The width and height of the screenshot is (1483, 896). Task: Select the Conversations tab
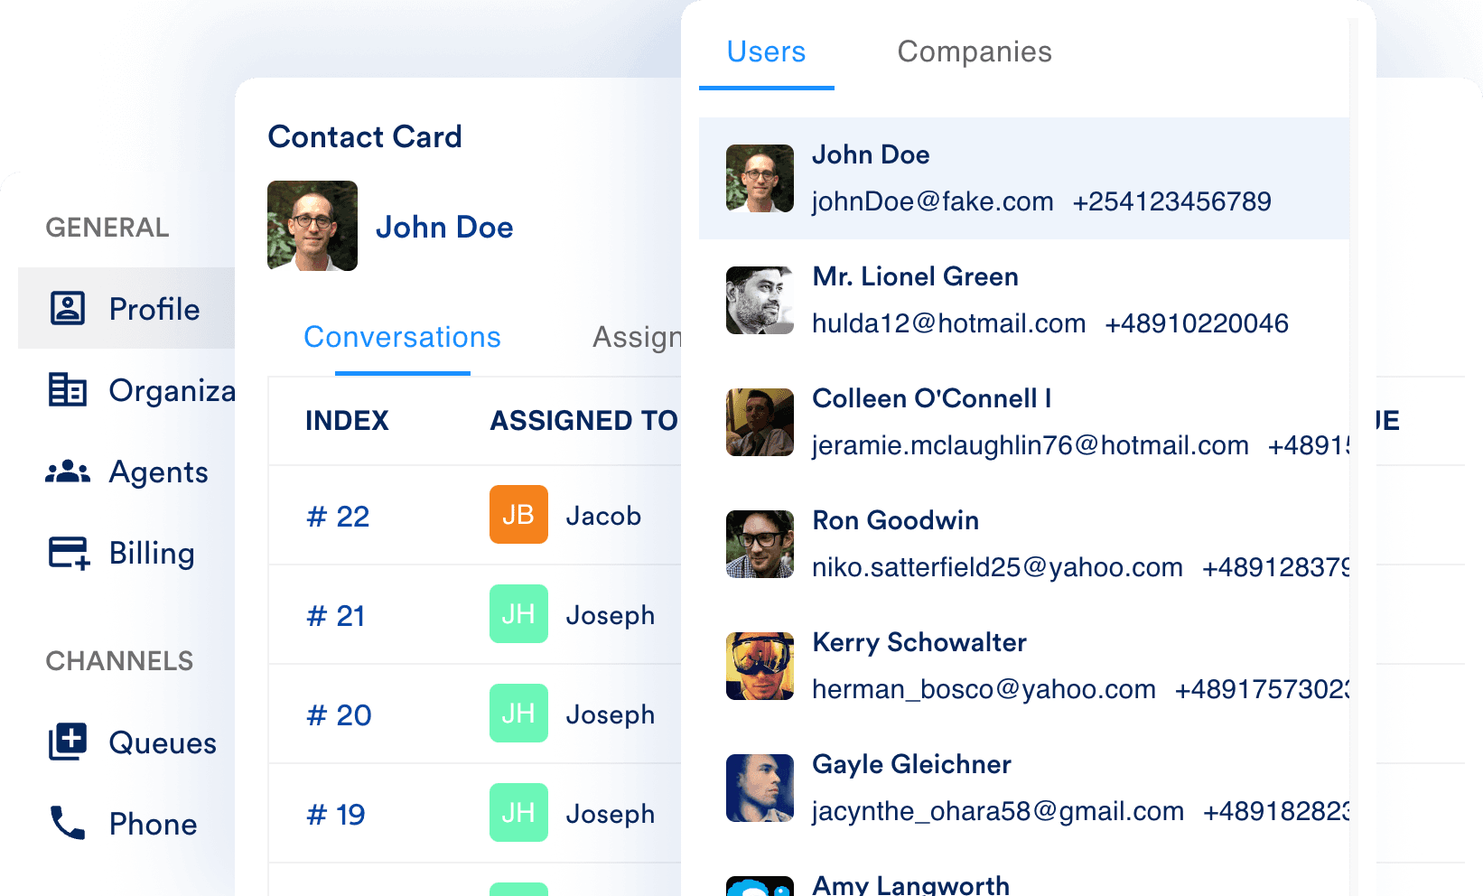coord(402,337)
